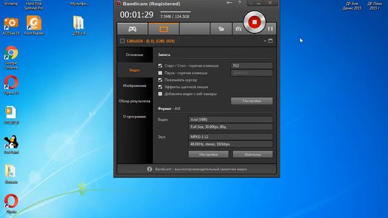
Task: Open Foxit Reader desktop shortcut
Action: (x=34, y=25)
